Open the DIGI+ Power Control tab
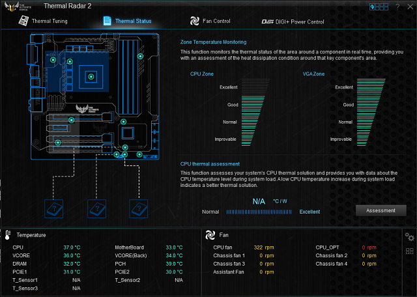The height and width of the screenshot is (297, 417). pyautogui.click(x=292, y=21)
